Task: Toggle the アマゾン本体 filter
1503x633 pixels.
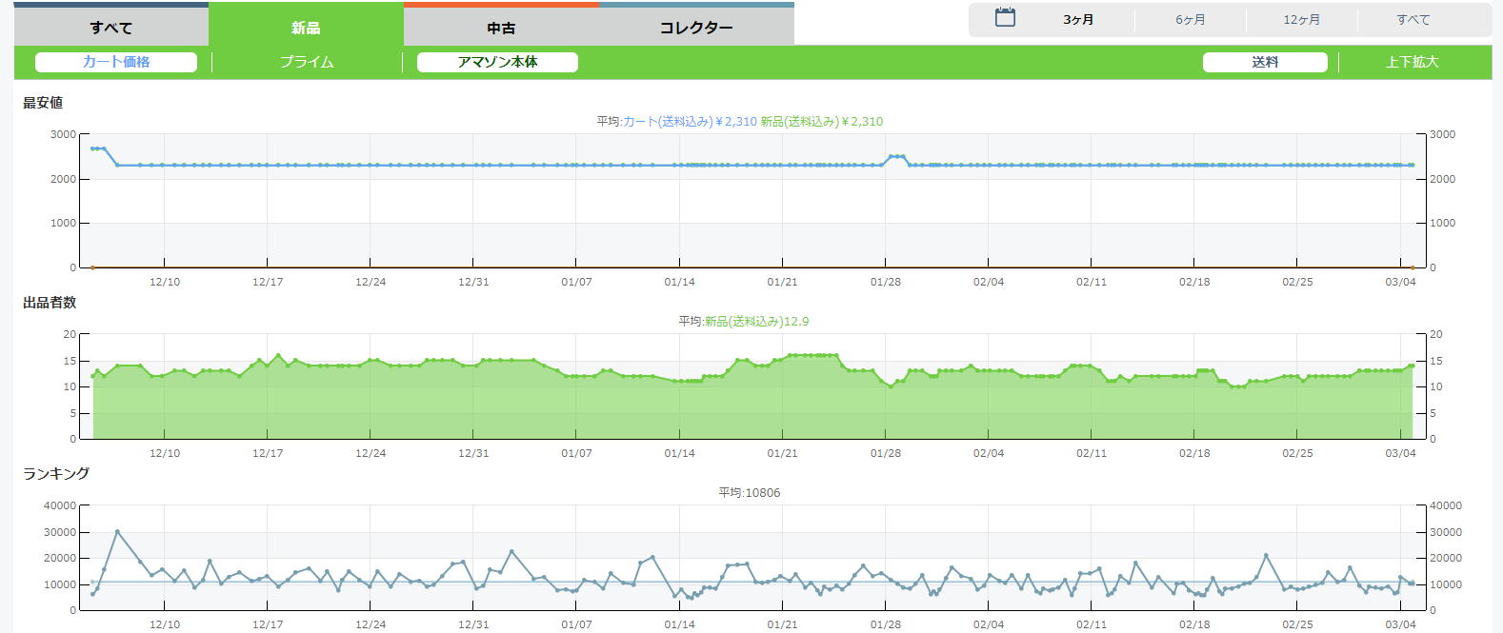Action: pyautogui.click(x=497, y=62)
